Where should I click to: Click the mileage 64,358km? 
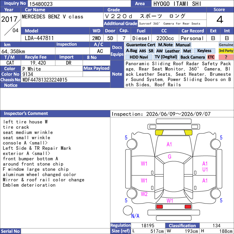pos(13,51)
